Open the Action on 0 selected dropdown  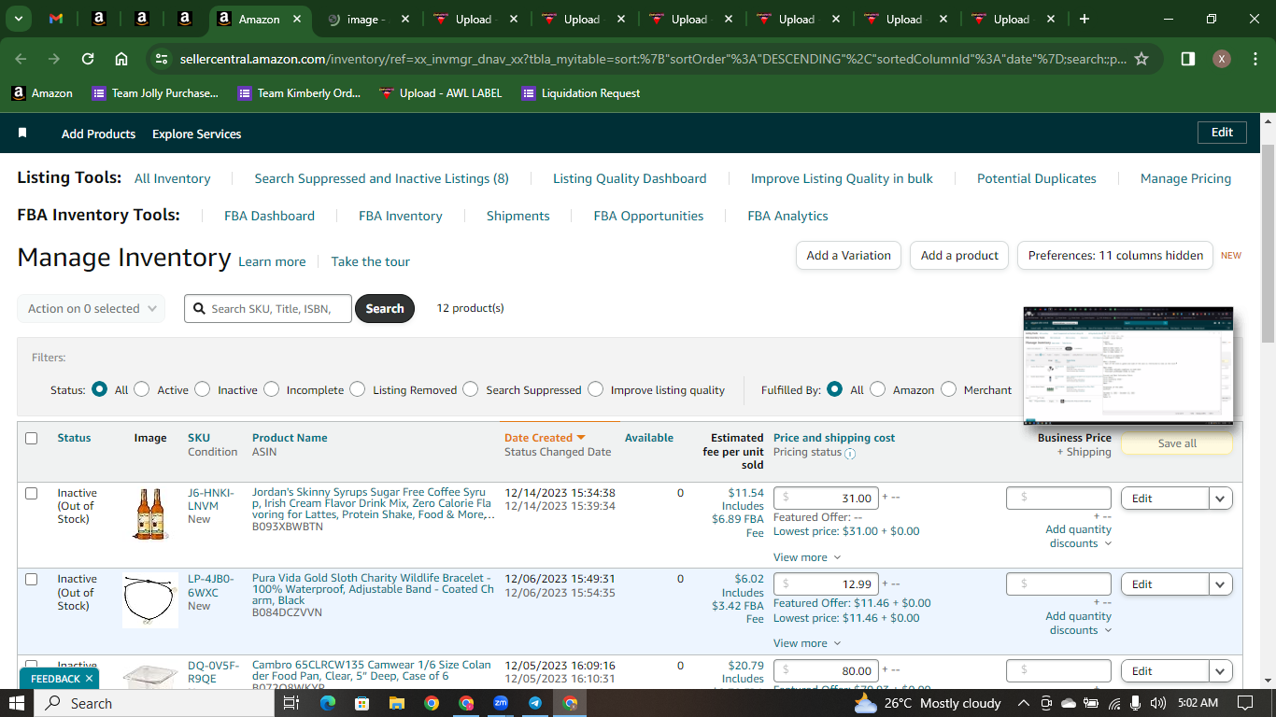92,309
